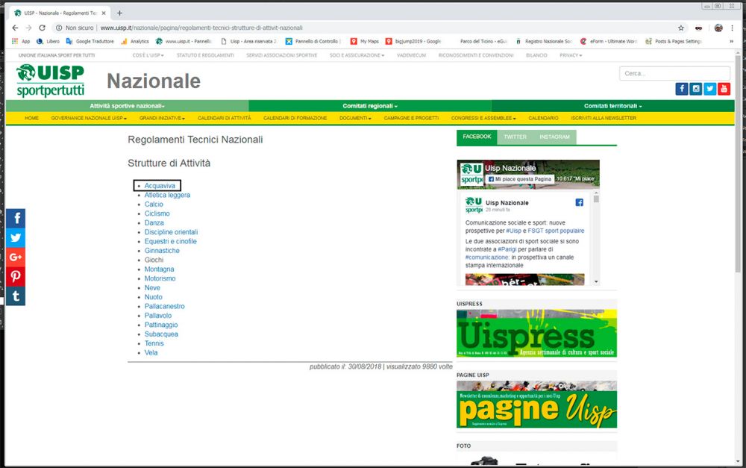746x468 pixels.
Task: Click the browser back arrow
Action: click(15, 28)
